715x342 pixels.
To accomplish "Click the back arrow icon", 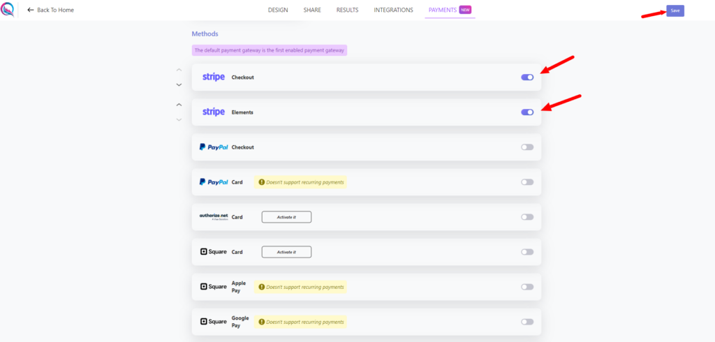I will click(x=31, y=10).
